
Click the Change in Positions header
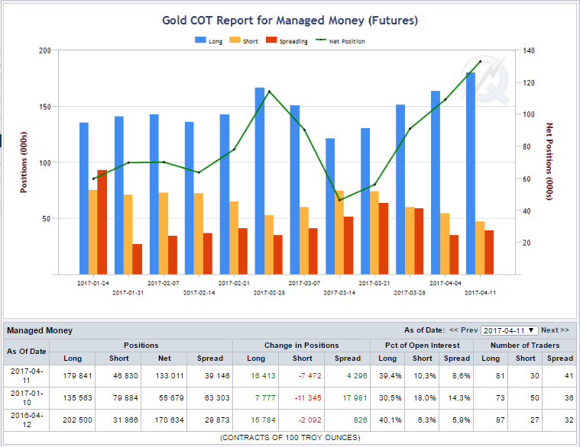[302, 346]
